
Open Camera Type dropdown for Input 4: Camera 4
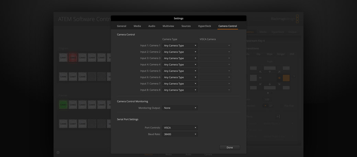coord(180,64)
